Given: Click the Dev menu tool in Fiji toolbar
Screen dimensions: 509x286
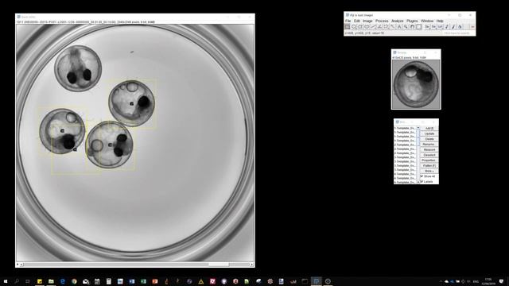Looking at the screenshot, I should (x=427, y=27).
